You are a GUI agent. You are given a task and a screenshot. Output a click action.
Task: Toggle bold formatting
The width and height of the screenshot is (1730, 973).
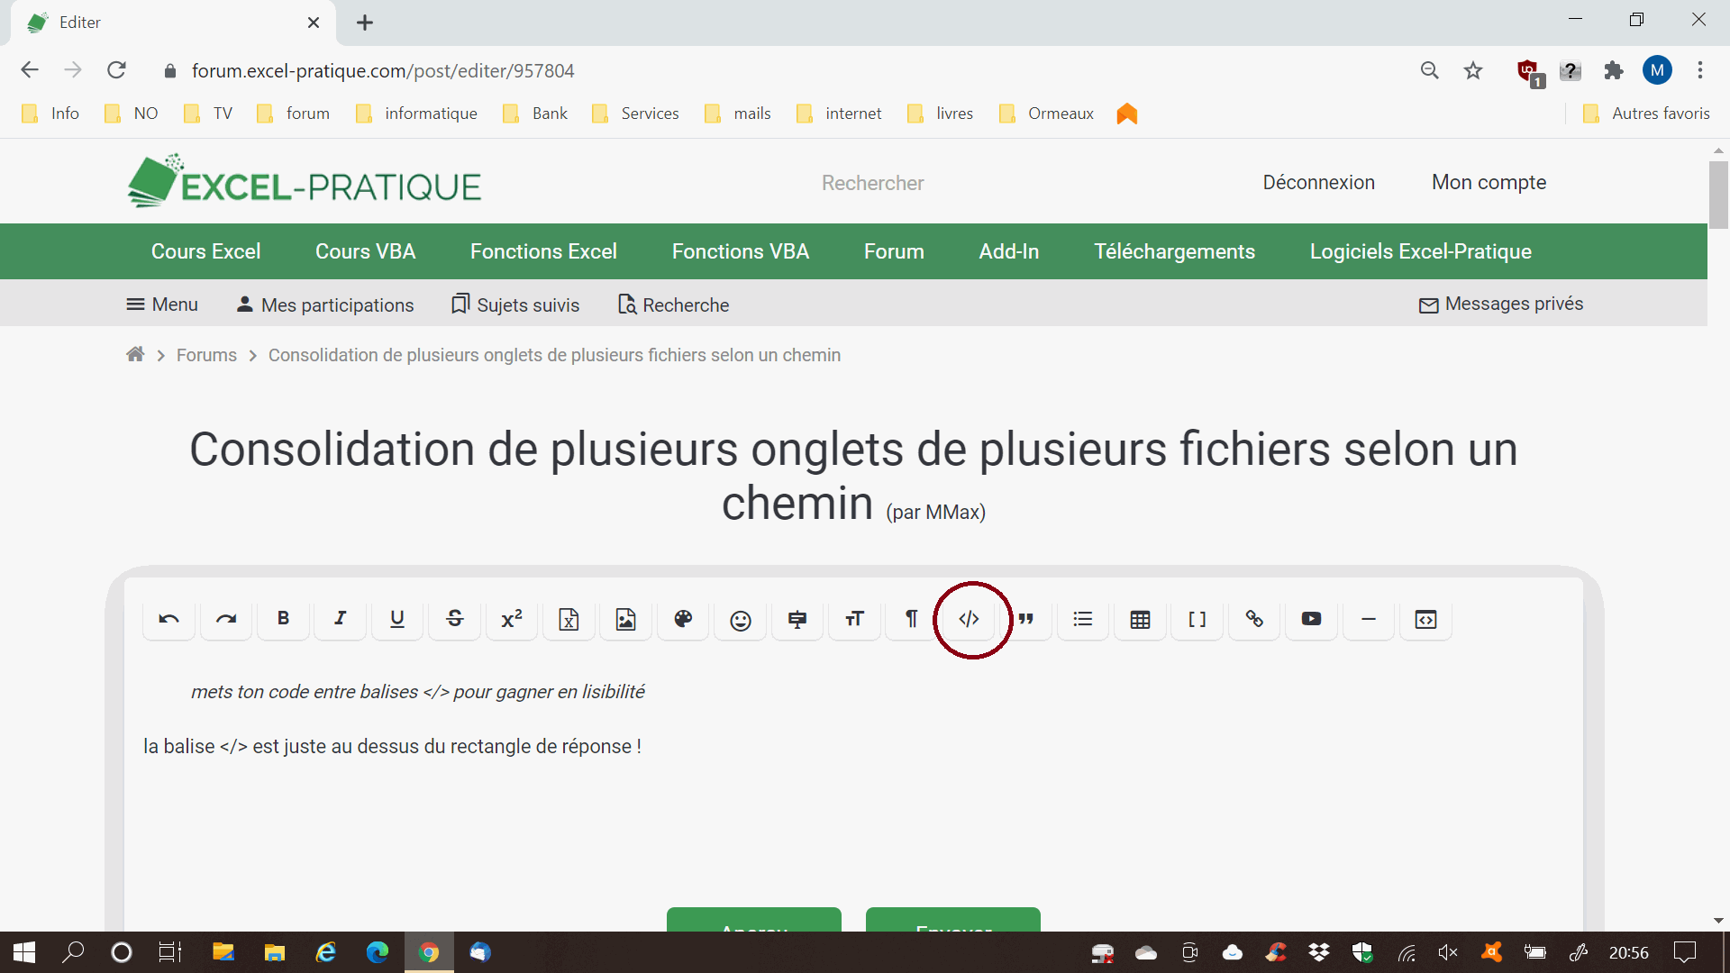tap(283, 619)
